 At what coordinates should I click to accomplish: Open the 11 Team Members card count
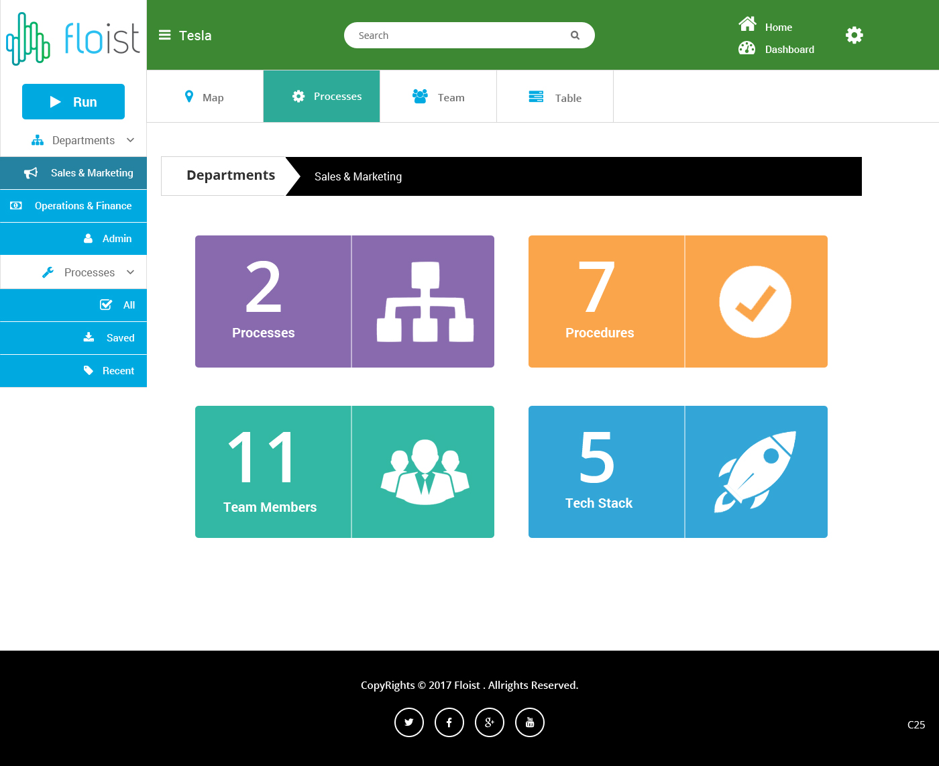262,457
